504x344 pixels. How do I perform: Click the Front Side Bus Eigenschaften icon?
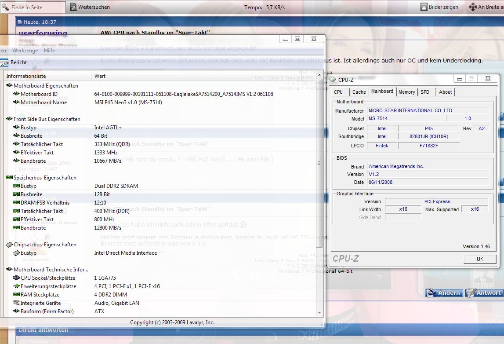(x=9, y=119)
